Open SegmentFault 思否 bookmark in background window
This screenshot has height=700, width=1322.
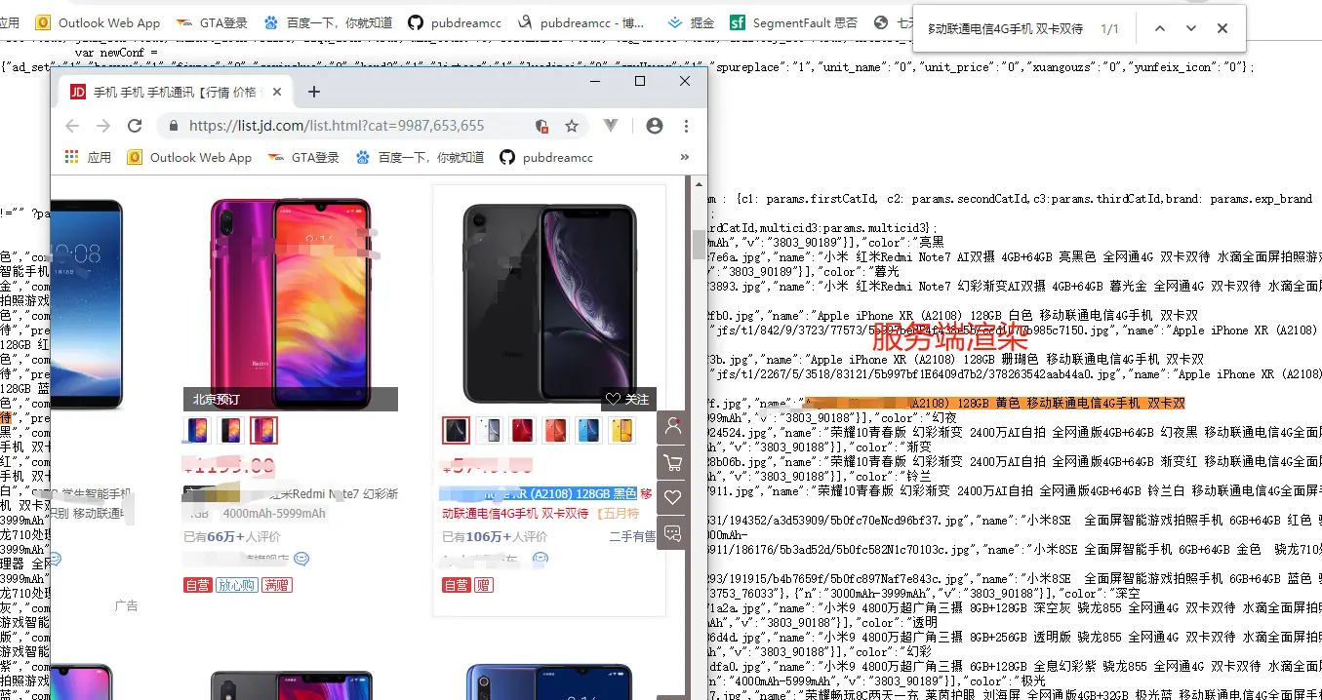tap(793, 22)
